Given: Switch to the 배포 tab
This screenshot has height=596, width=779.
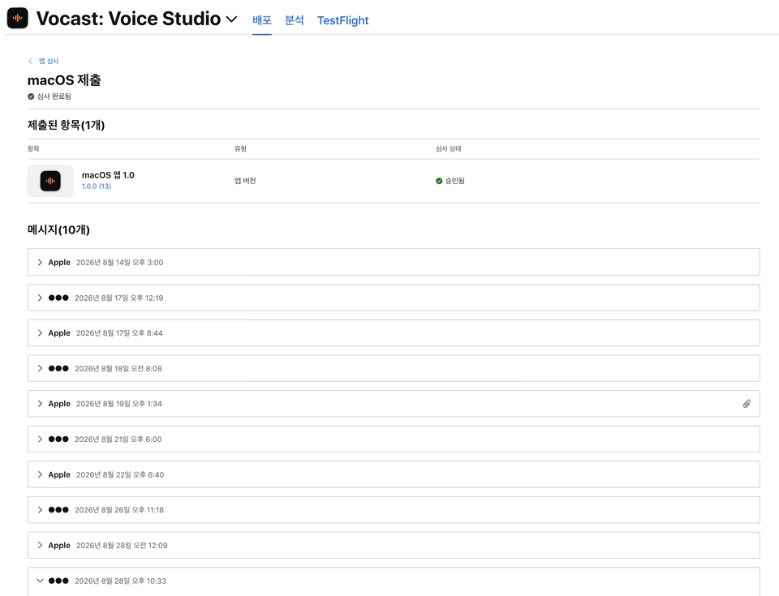Looking at the screenshot, I should pyautogui.click(x=262, y=20).
